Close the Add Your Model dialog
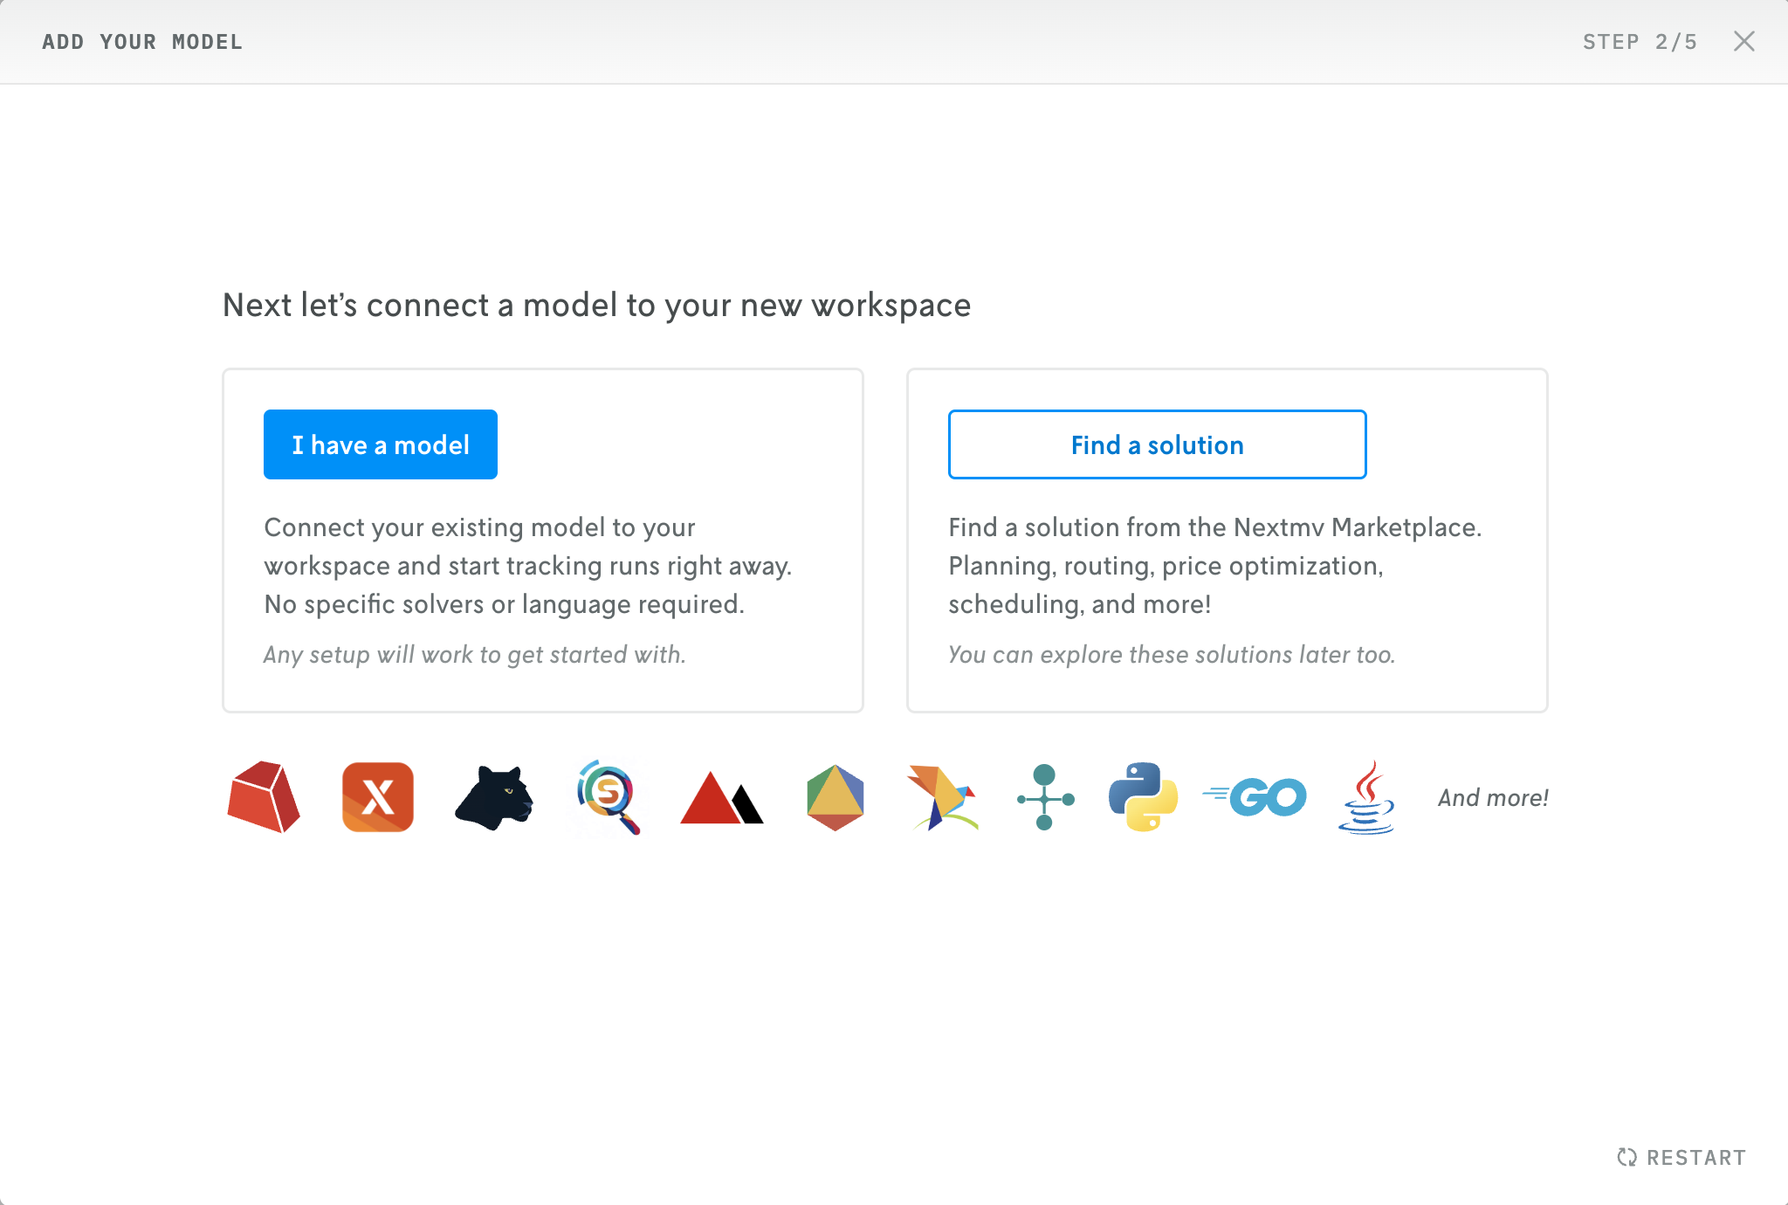 pyautogui.click(x=1743, y=41)
